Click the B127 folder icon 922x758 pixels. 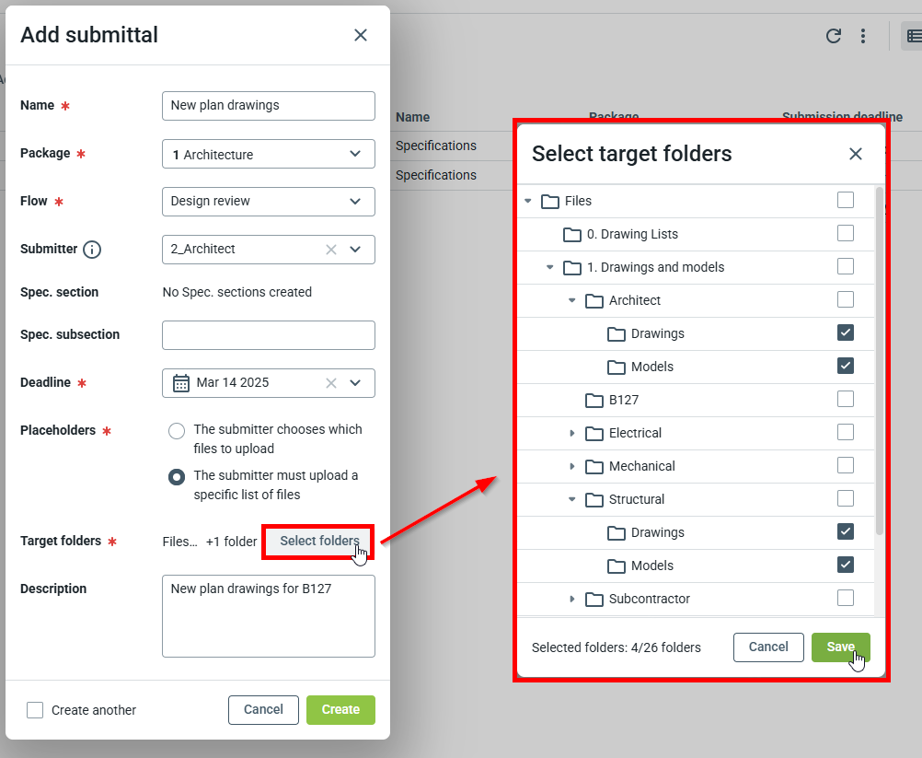coord(594,400)
